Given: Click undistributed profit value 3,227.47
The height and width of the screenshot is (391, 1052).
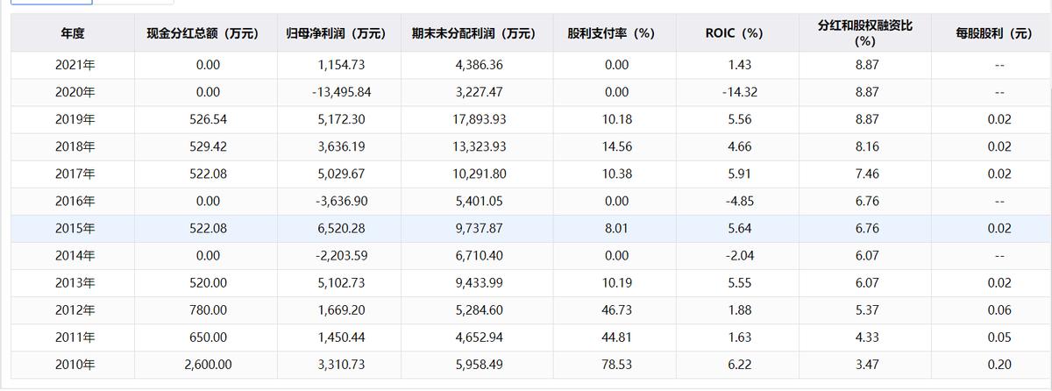Looking at the screenshot, I should click(480, 92).
